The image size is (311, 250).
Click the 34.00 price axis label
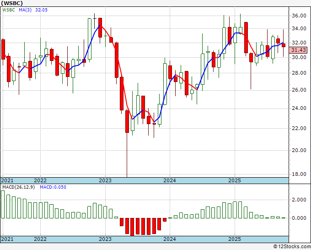(x=299, y=28)
